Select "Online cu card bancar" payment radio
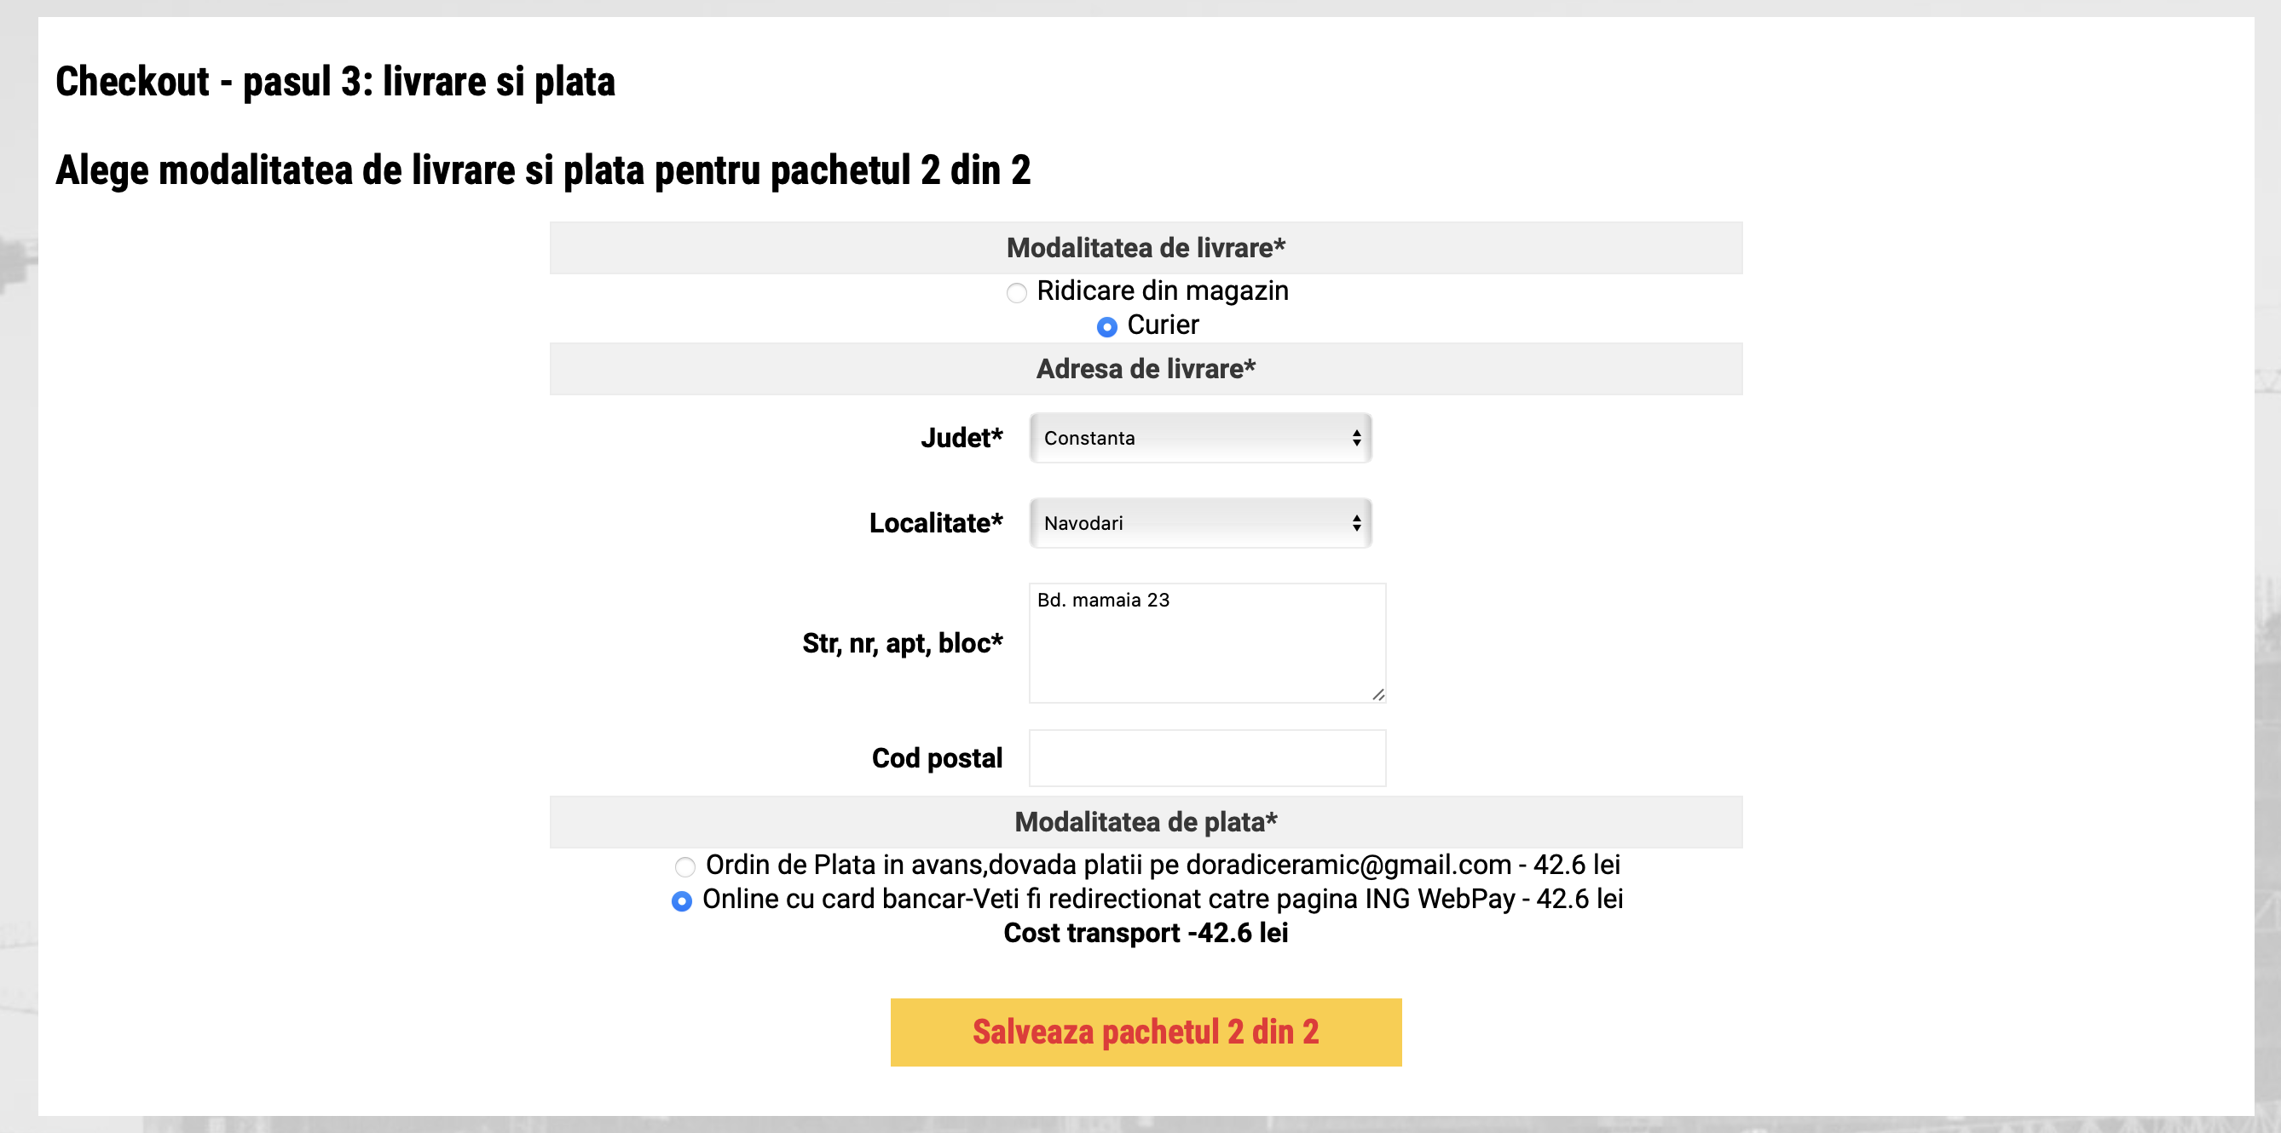 (x=682, y=901)
